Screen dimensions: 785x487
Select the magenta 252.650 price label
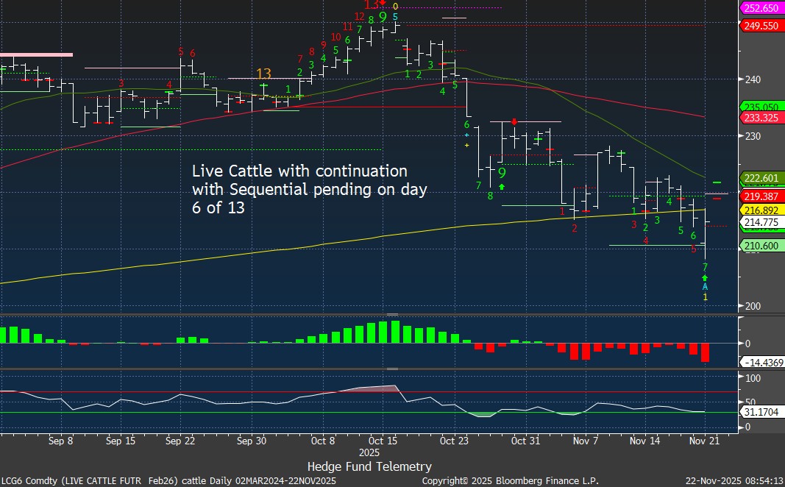point(761,9)
